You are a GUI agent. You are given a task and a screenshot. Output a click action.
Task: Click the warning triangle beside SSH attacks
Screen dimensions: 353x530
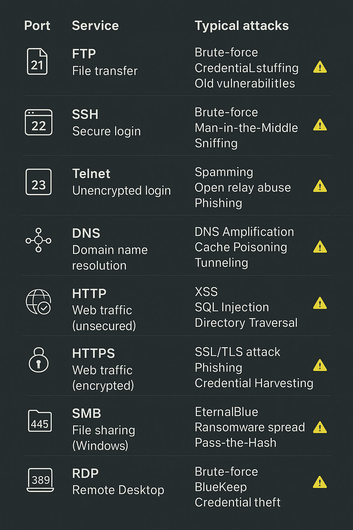(320, 125)
